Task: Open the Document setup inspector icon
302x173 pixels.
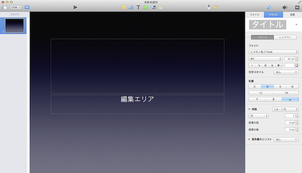Action: click(297, 8)
